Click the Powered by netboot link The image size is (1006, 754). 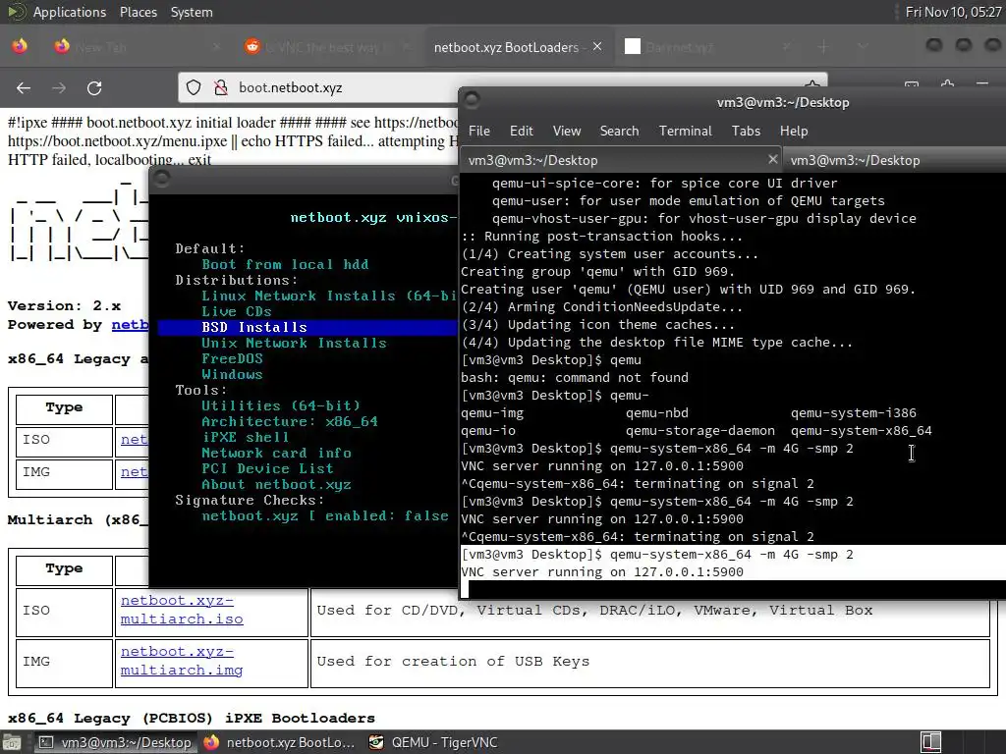(x=131, y=324)
